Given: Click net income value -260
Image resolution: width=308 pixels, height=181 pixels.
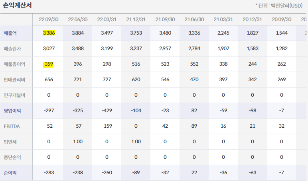Looking at the screenshot, I should click(x=107, y=173).
